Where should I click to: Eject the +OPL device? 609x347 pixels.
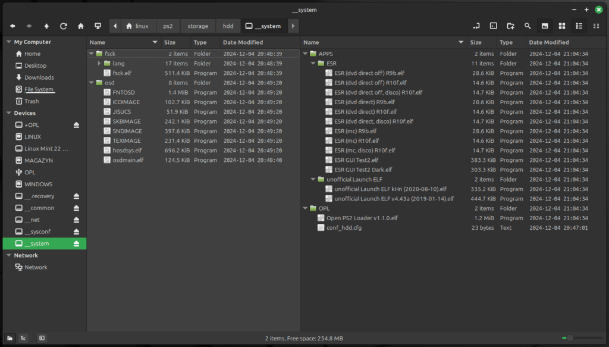(77, 125)
